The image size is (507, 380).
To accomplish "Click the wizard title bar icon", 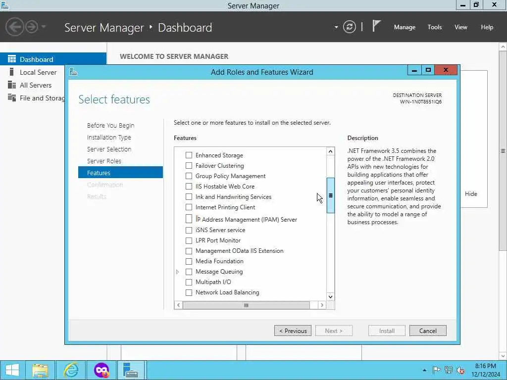I will tap(73, 72).
